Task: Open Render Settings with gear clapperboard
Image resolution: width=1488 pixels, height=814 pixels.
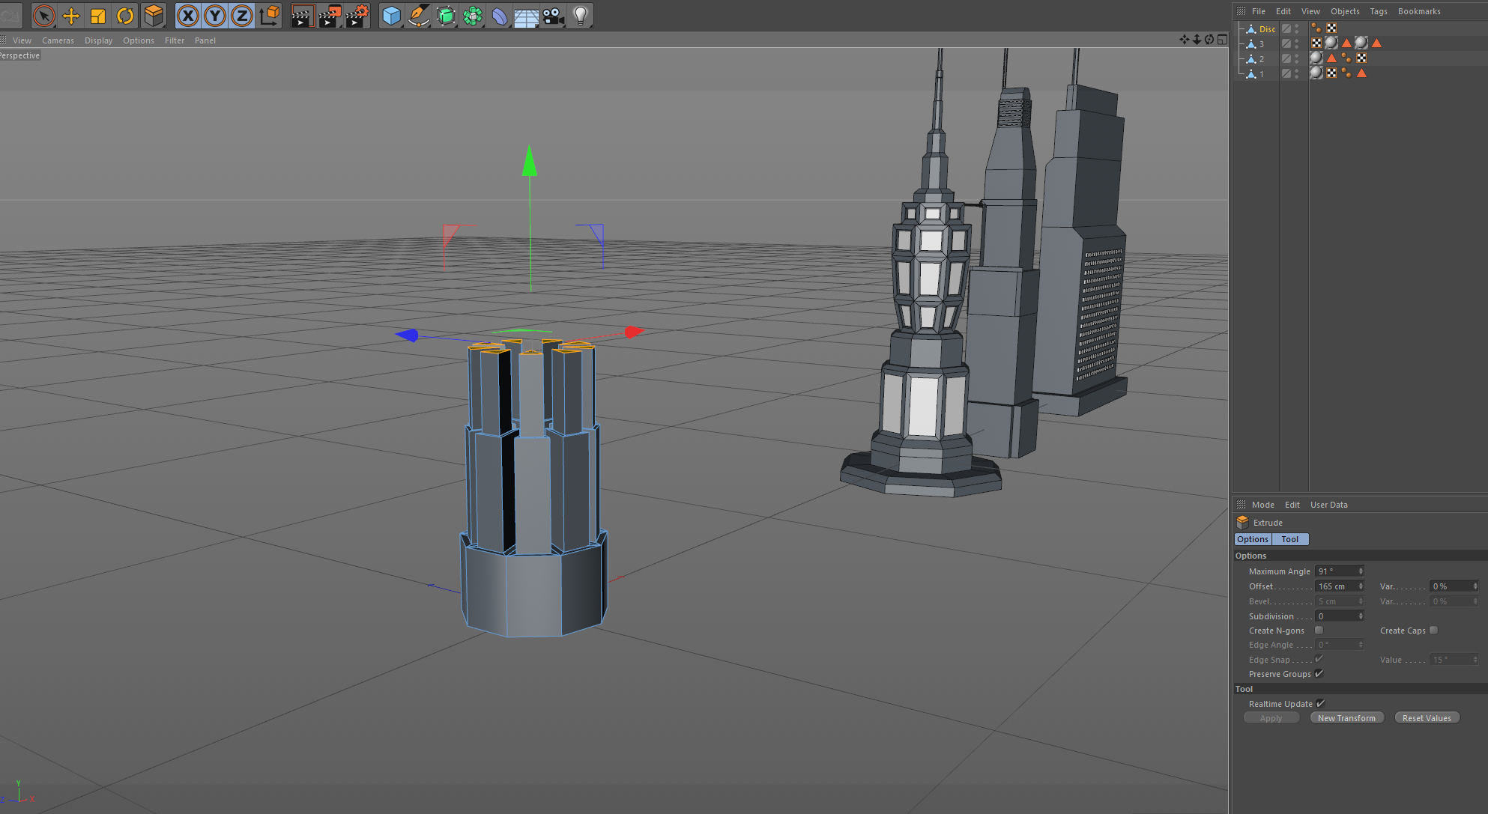Action: (x=357, y=16)
